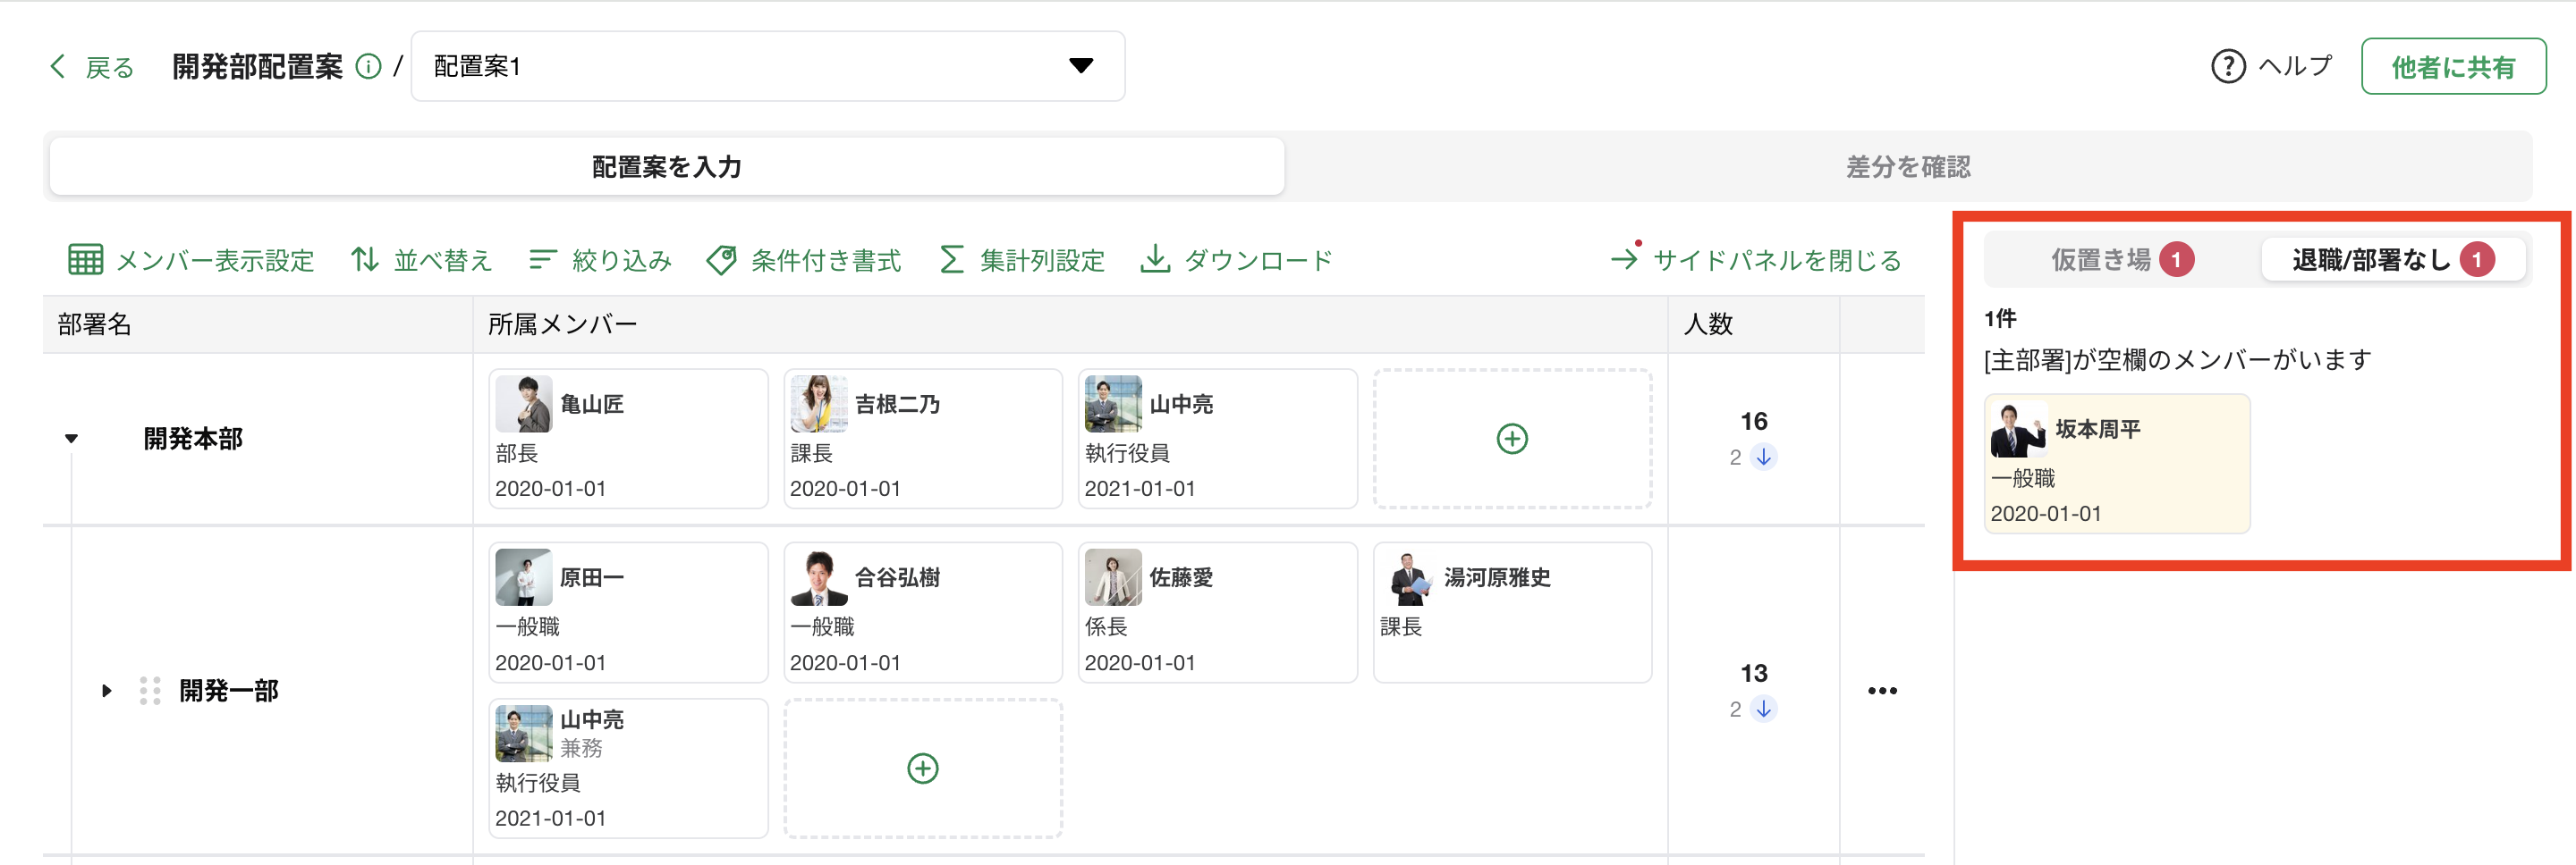Click the info icon beside 開発部配置案
This screenshot has height=865, width=2576.
[369, 67]
